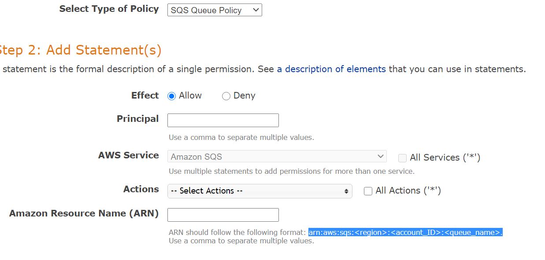The width and height of the screenshot is (545, 260).
Task: Focus the Principal text field
Action: 223,120
